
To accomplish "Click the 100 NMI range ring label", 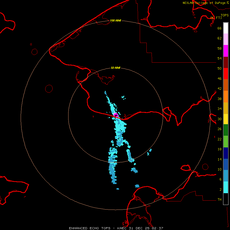I will (x=116, y=20).
